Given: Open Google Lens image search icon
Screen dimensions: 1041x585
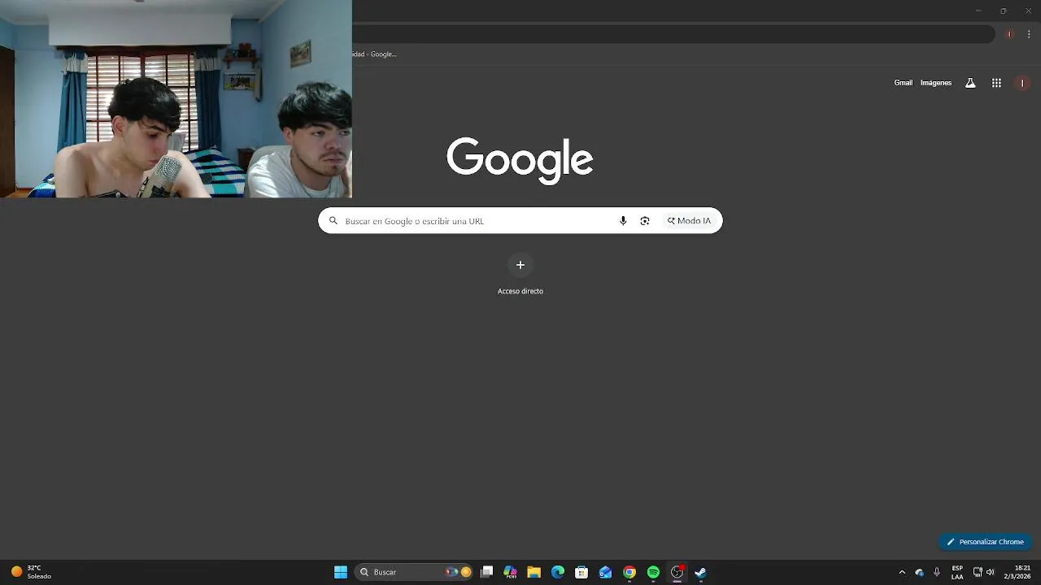Looking at the screenshot, I should (x=645, y=221).
